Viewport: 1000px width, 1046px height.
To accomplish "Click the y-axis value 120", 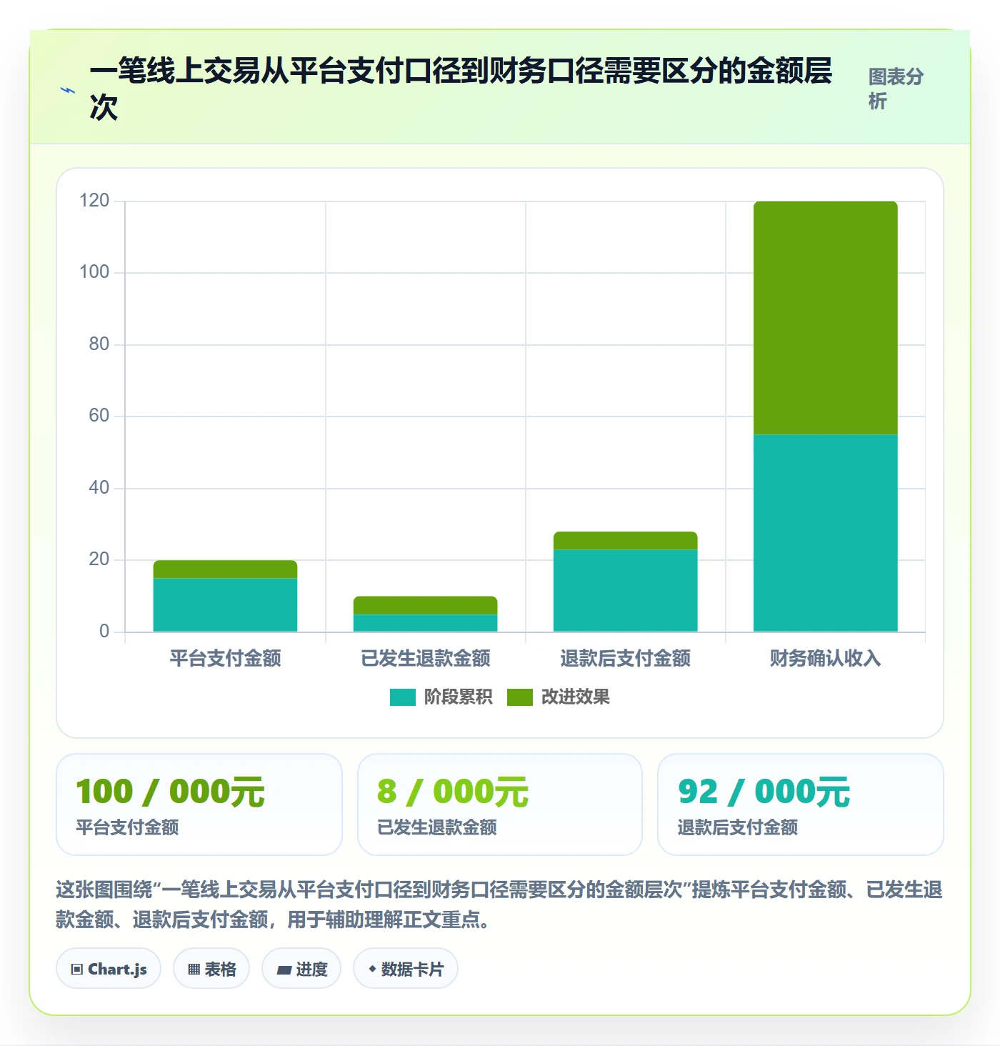I will pos(94,201).
